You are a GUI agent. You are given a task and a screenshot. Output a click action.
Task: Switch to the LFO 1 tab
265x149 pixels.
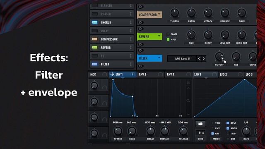[x=205, y=74]
